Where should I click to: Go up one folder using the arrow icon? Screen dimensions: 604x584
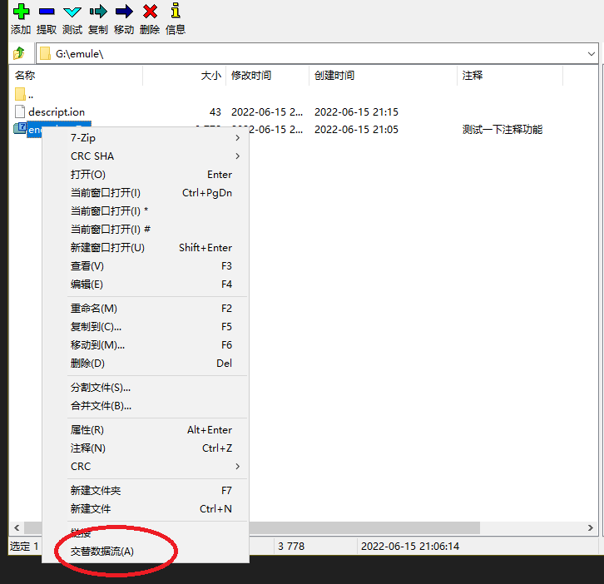pyautogui.click(x=18, y=53)
